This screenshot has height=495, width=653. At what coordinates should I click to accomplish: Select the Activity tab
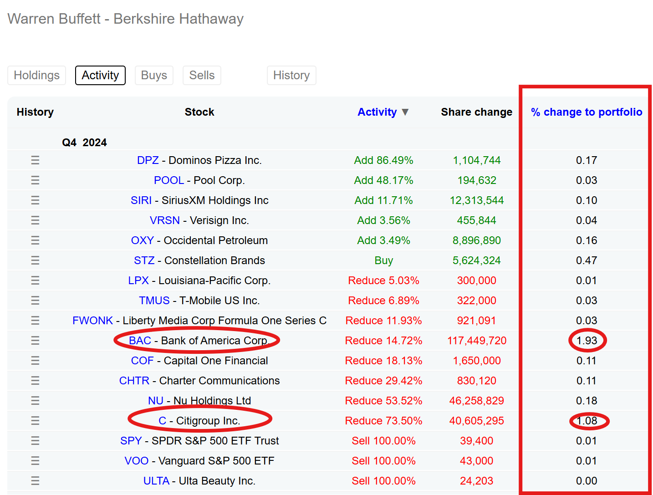[x=100, y=75]
